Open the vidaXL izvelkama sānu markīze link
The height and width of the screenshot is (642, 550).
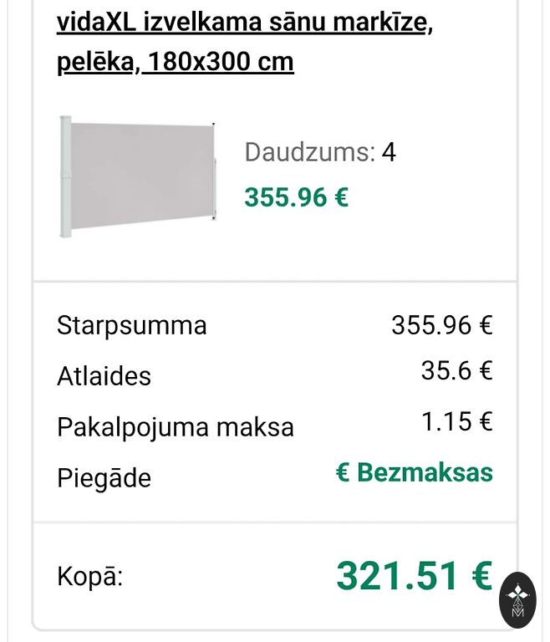point(244,22)
